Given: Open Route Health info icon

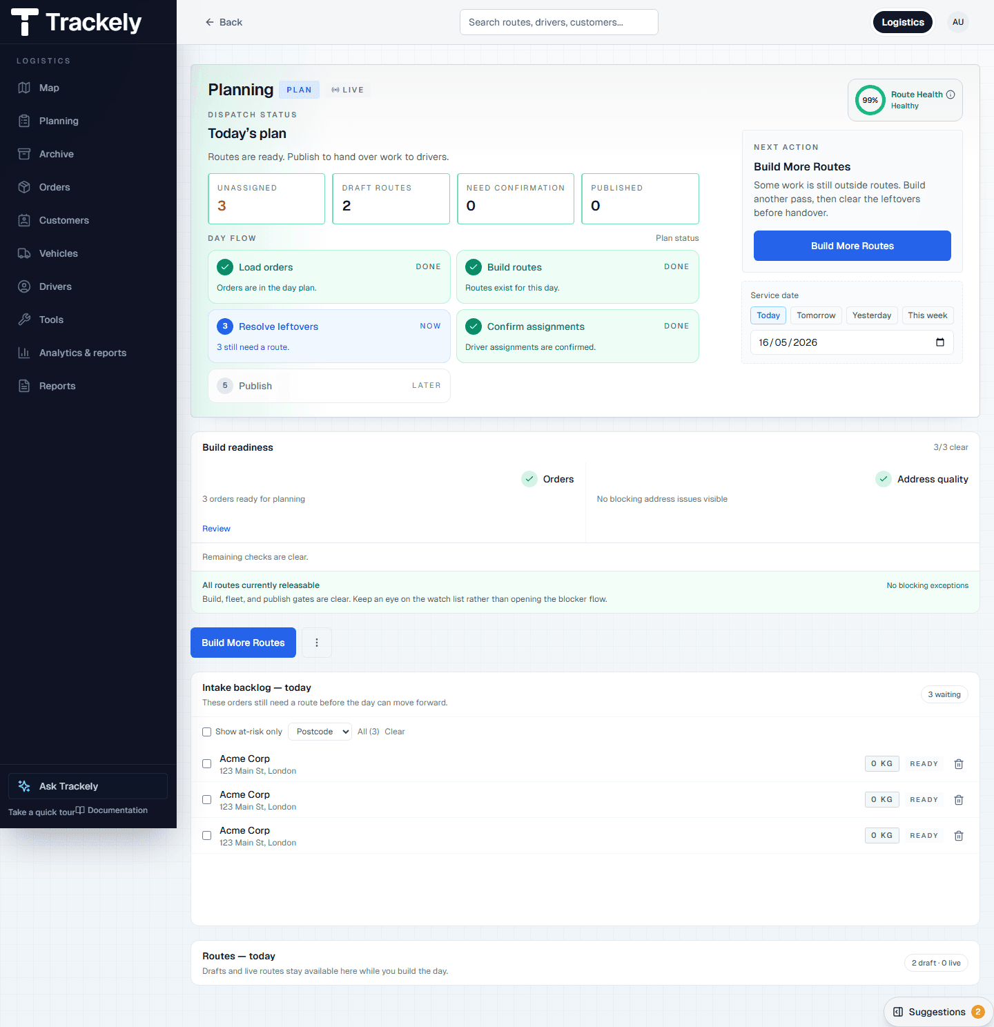Looking at the screenshot, I should click(951, 95).
